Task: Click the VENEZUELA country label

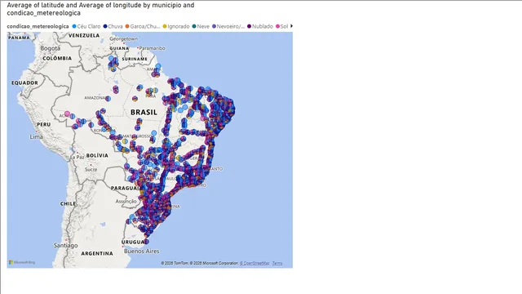Action: [84, 35]
